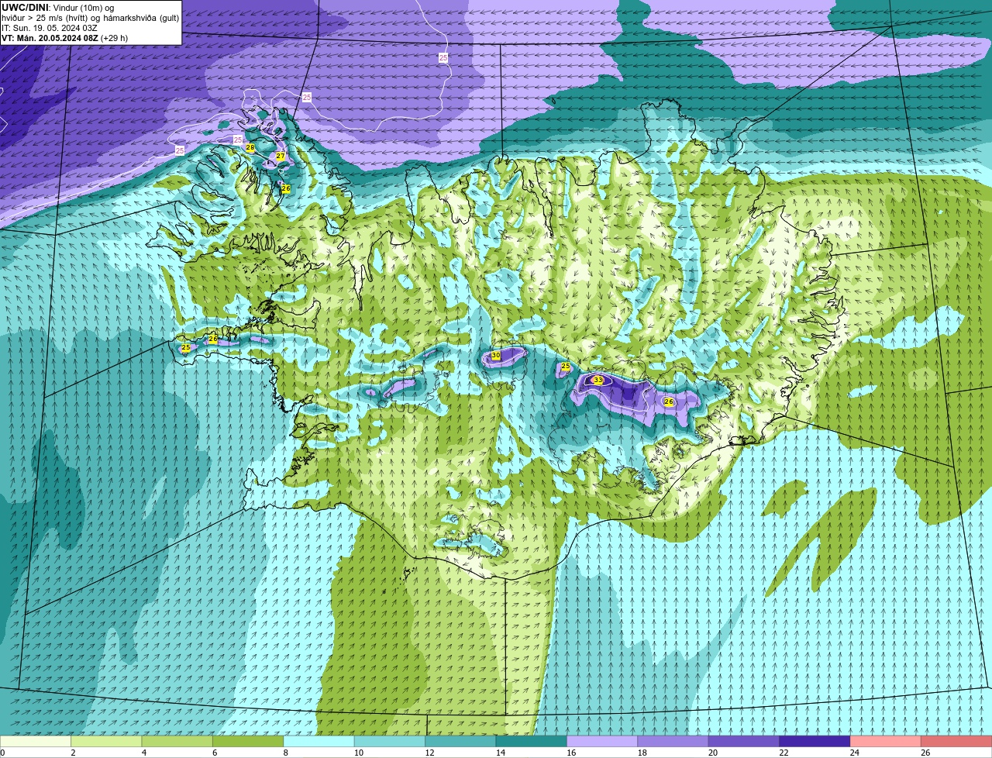Screen dimensions: 992x758
Task: Click legend scale value 6
Action: click(x=215, y=753)
